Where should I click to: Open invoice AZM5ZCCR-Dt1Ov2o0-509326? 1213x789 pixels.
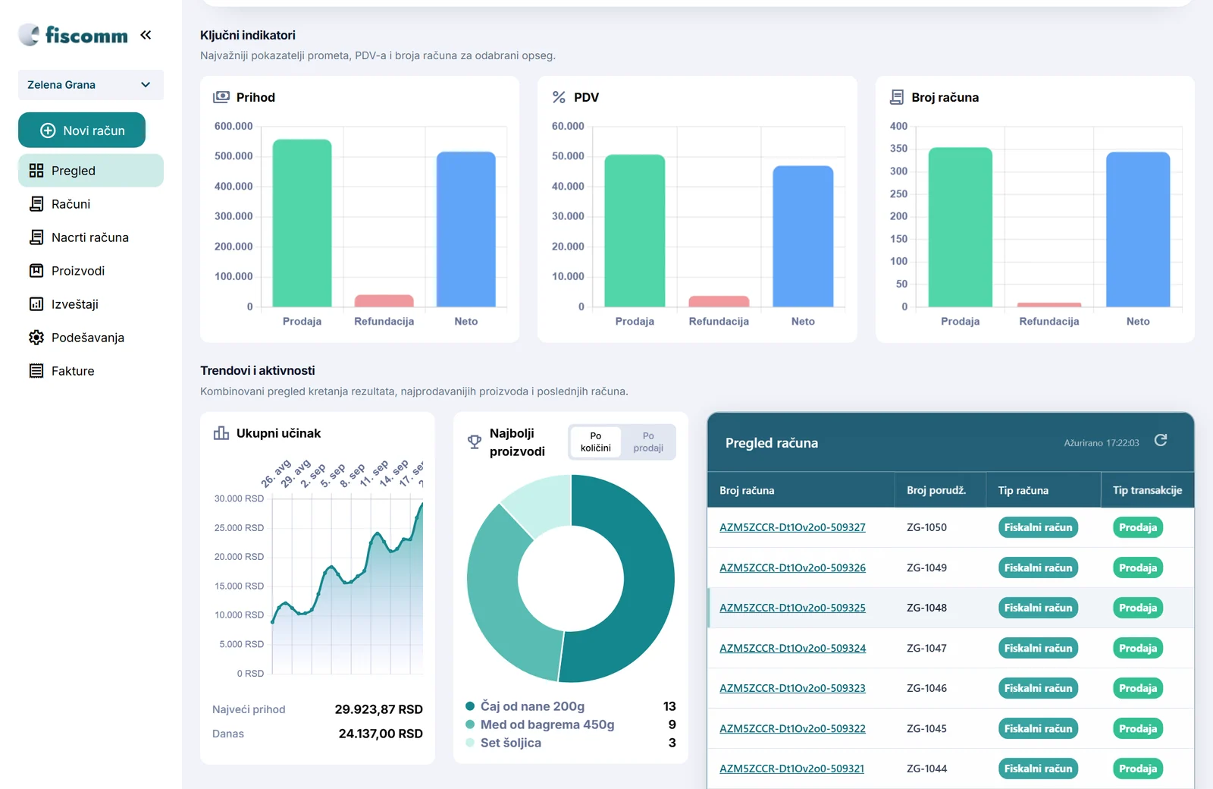click(x=792, y=567)
